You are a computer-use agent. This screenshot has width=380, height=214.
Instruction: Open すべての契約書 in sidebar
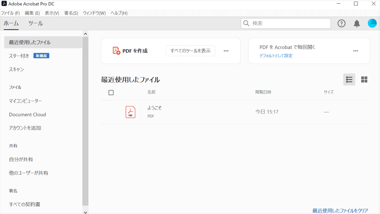point(24,205)
